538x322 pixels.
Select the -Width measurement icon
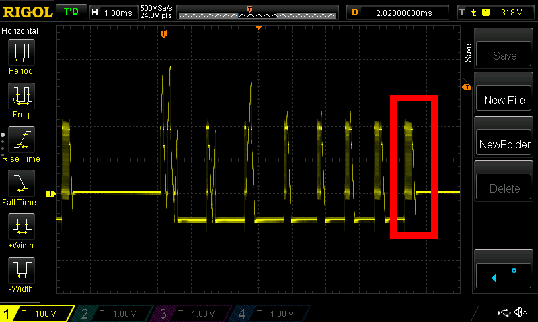coord(22,270)
